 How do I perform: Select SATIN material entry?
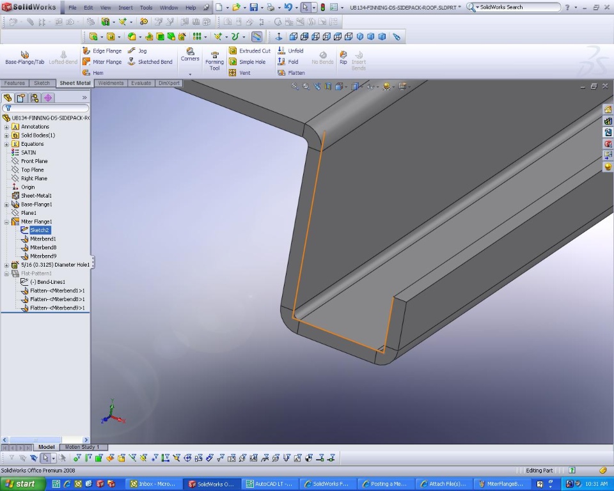[28, 153]
